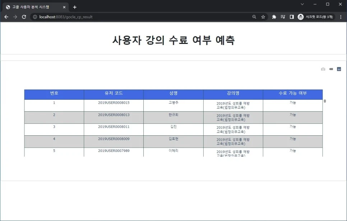This screenshot has height=221, width=347.
Task: Toggle the hover closest data tag icon
Action: [x=331, y=69]
